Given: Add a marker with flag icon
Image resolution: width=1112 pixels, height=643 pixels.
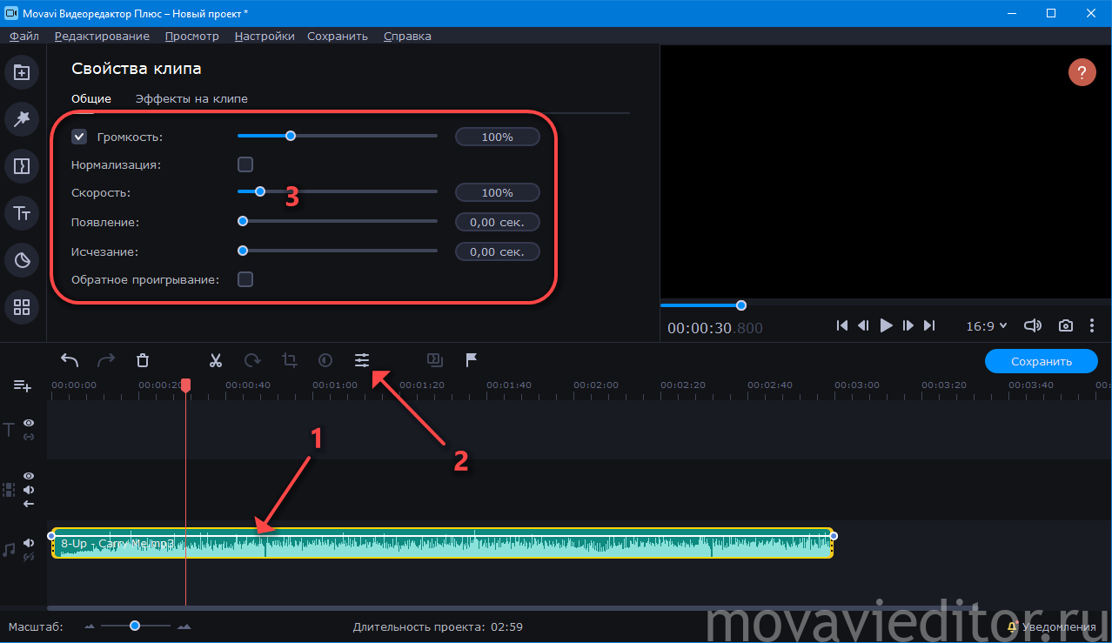Looking at the screenshot, I should click(471, 360).
